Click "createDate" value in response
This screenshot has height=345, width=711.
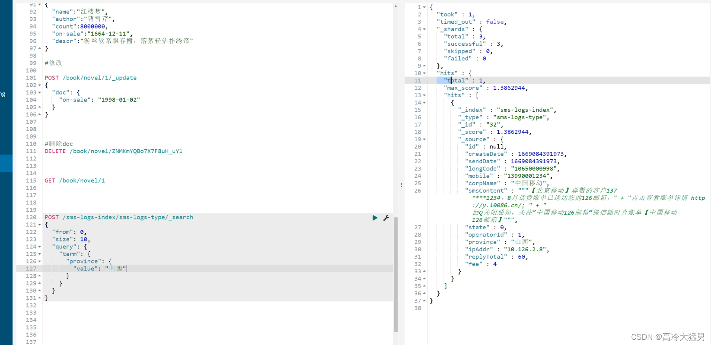pyautogui.click(x=541, y=154)
